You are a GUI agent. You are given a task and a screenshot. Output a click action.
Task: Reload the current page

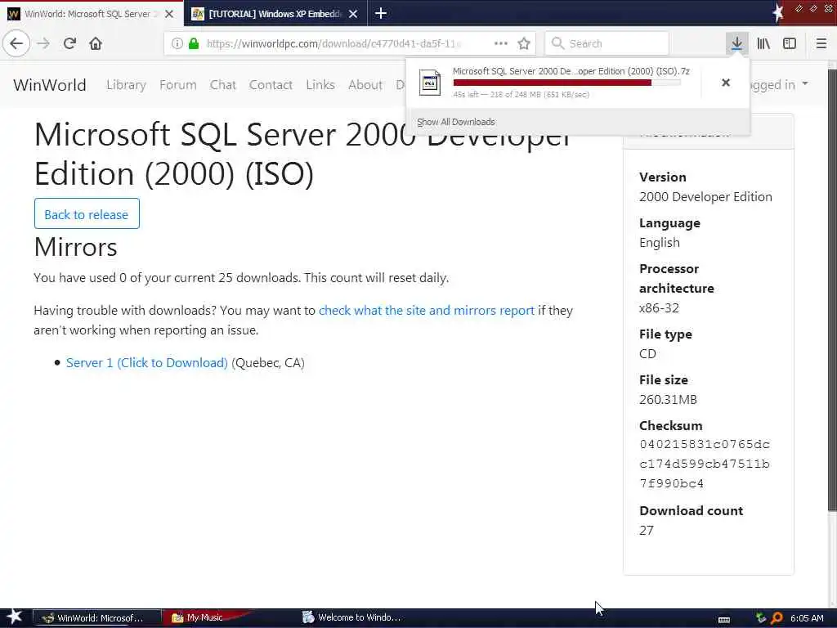69,43
